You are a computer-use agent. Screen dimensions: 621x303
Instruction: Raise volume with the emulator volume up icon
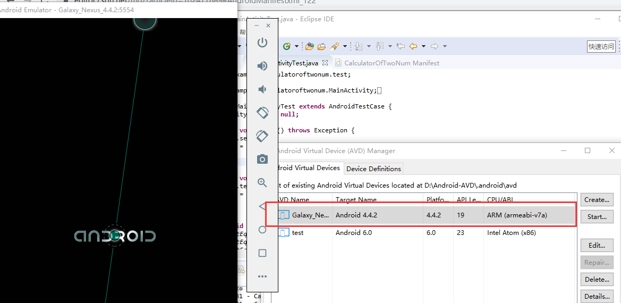click(x=262, y=66)
